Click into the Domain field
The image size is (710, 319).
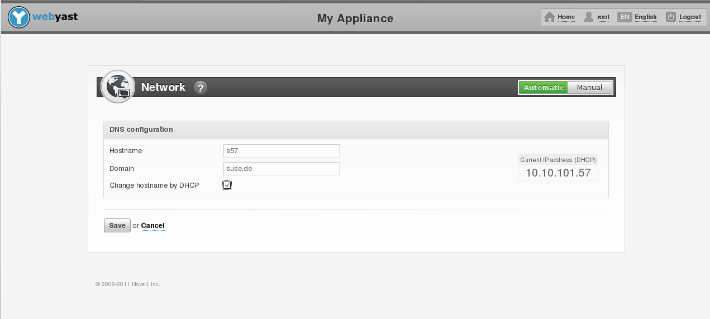click(x=281, y=169)
